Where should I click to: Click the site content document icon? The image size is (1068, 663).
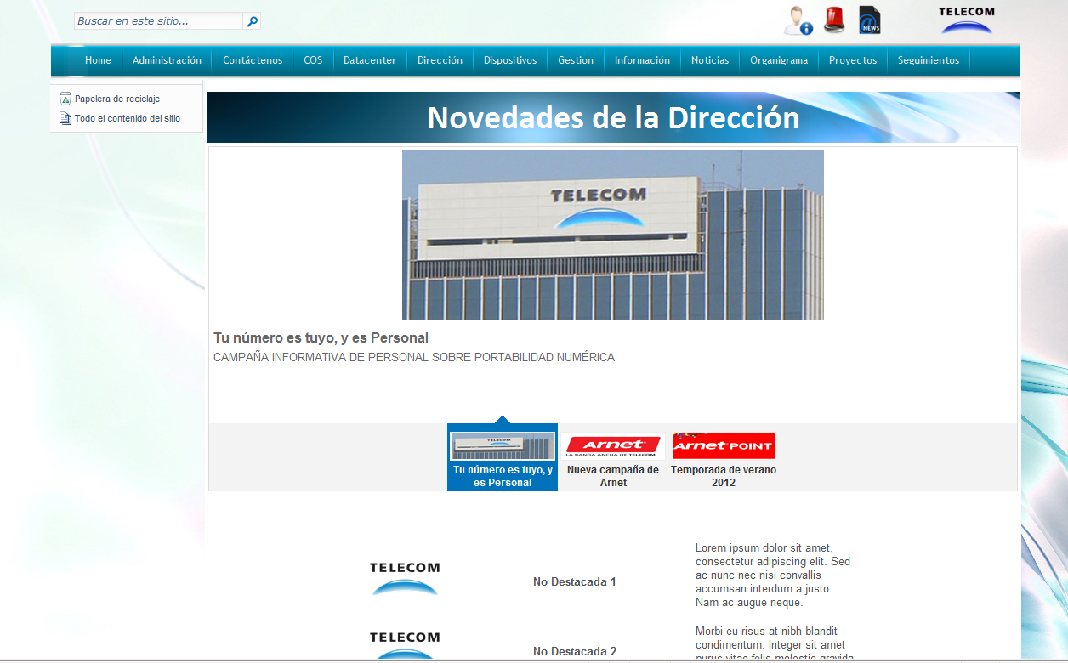coord(65,119)
